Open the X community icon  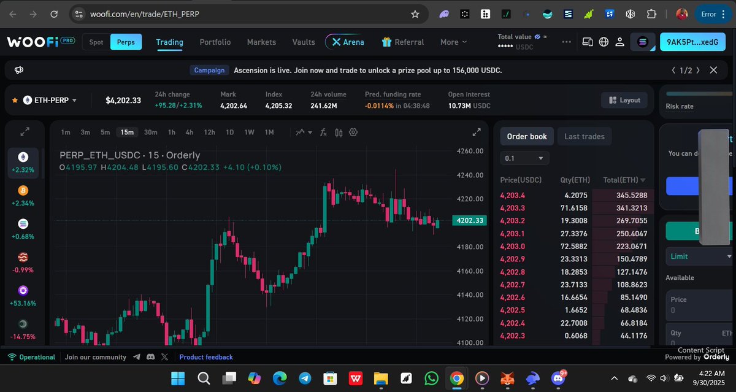164,357
